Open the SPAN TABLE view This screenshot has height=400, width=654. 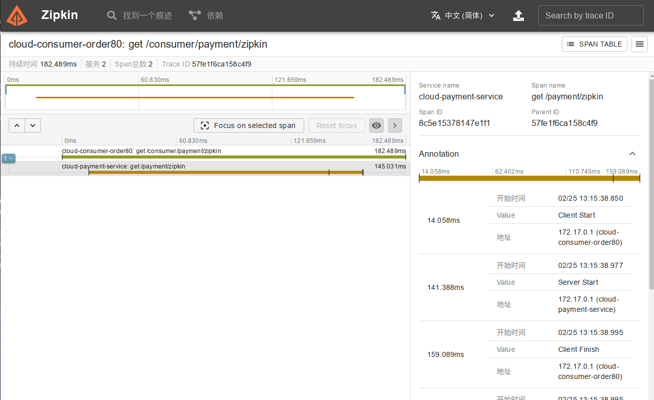[595, 44]
